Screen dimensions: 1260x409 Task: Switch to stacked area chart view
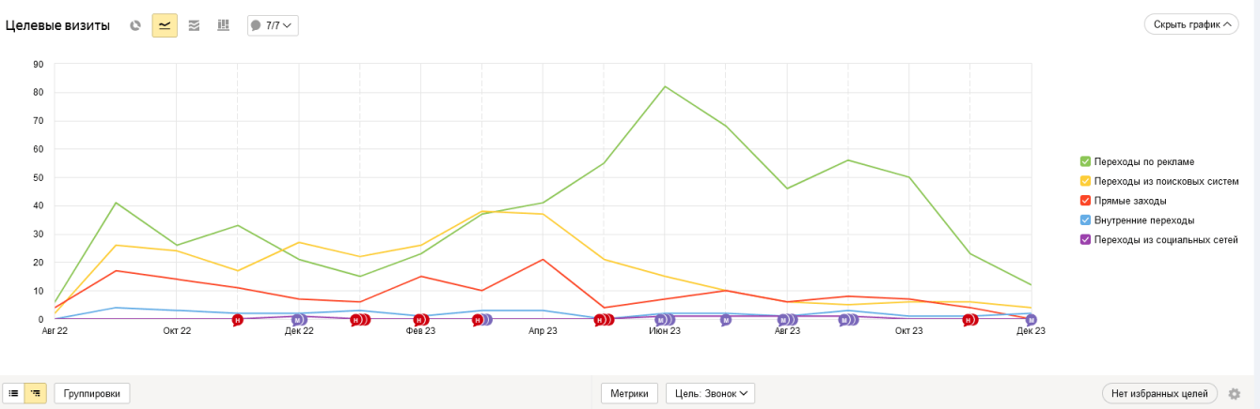(194, 25)
